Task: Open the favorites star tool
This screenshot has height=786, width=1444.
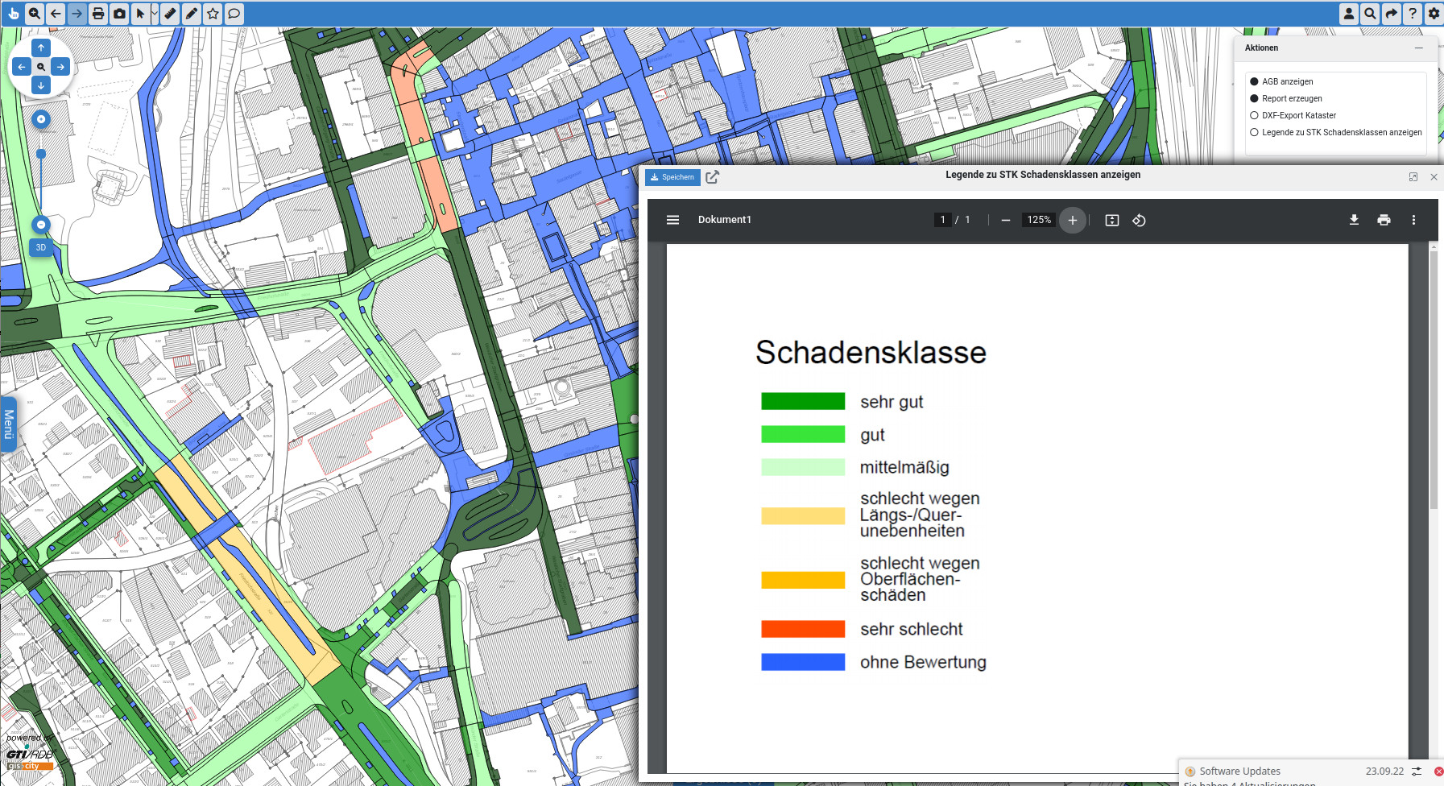Action: (213, 13)
